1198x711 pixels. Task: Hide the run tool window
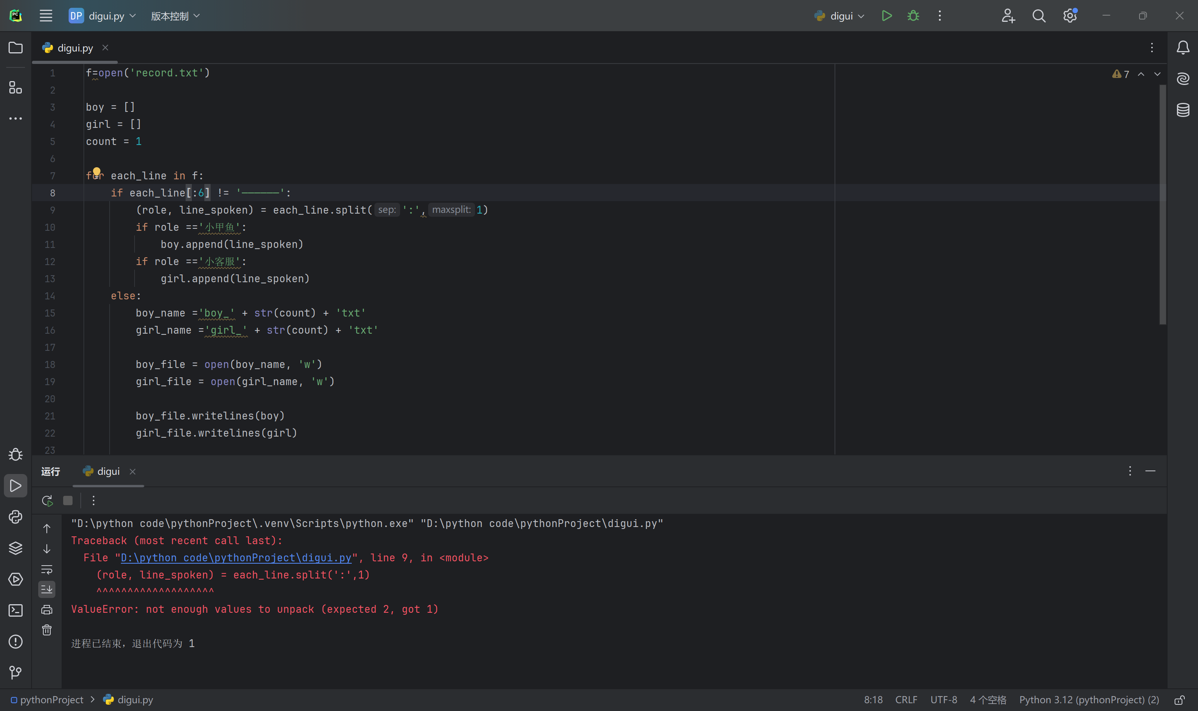pyautogui.click(x=1150, y=471)
